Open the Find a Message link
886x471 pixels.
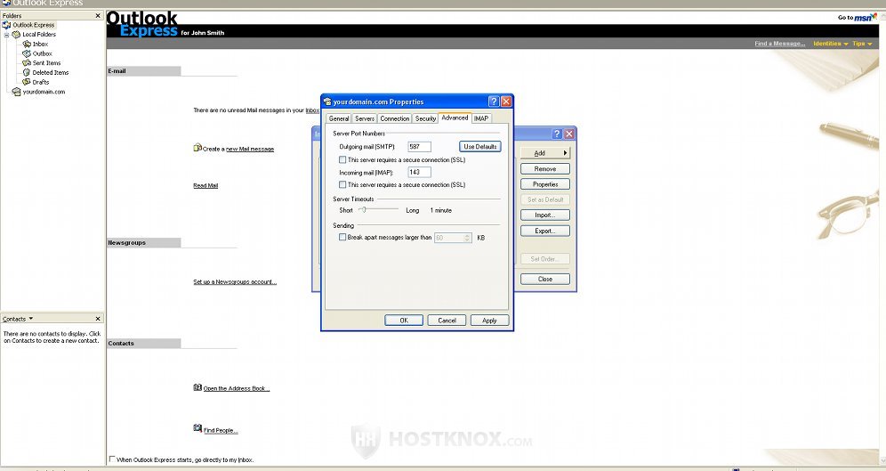780,44
